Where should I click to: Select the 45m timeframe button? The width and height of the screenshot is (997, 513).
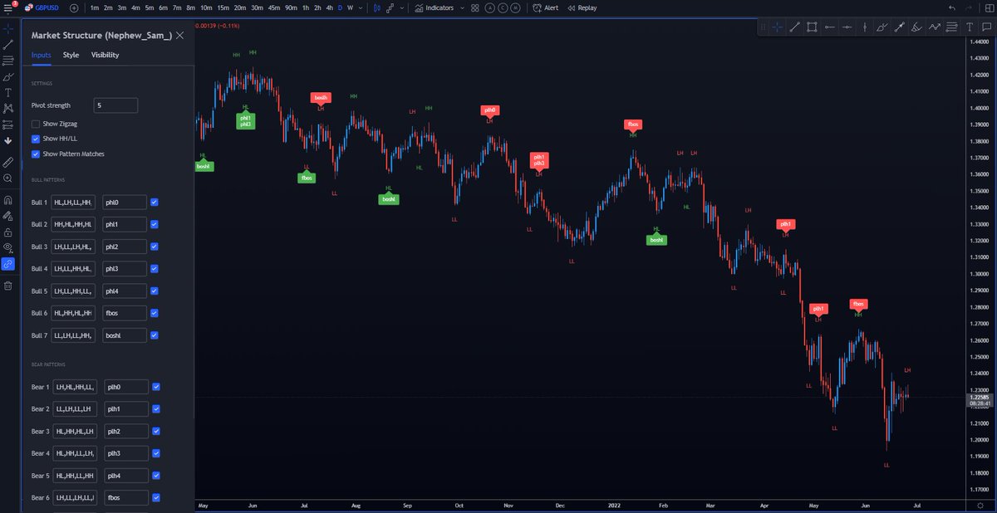tap(273, 7)
